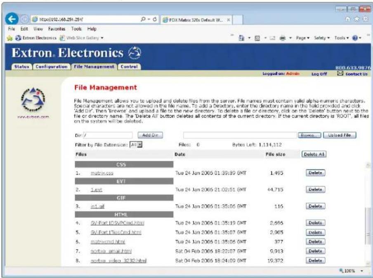Click the blue Help question mark icon
Viewport: 373px width, 278px height.
[x=355, y=38]
